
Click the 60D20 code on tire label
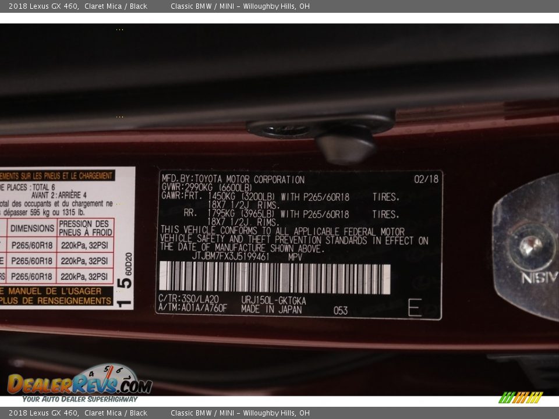129,264
